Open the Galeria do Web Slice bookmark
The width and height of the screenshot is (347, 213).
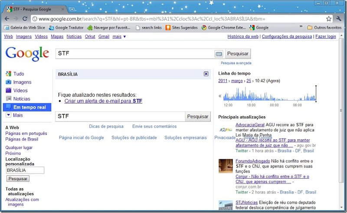coord(25,28)
